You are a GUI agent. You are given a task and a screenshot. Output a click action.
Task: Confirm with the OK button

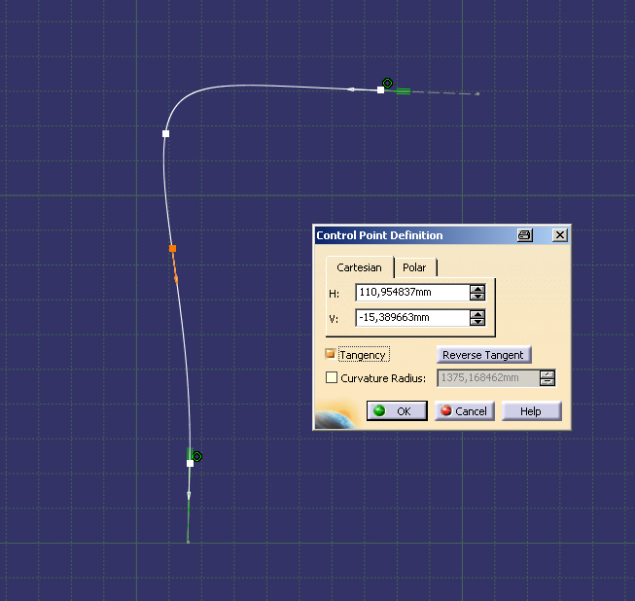pyautogui.click(x=397, y=411)
